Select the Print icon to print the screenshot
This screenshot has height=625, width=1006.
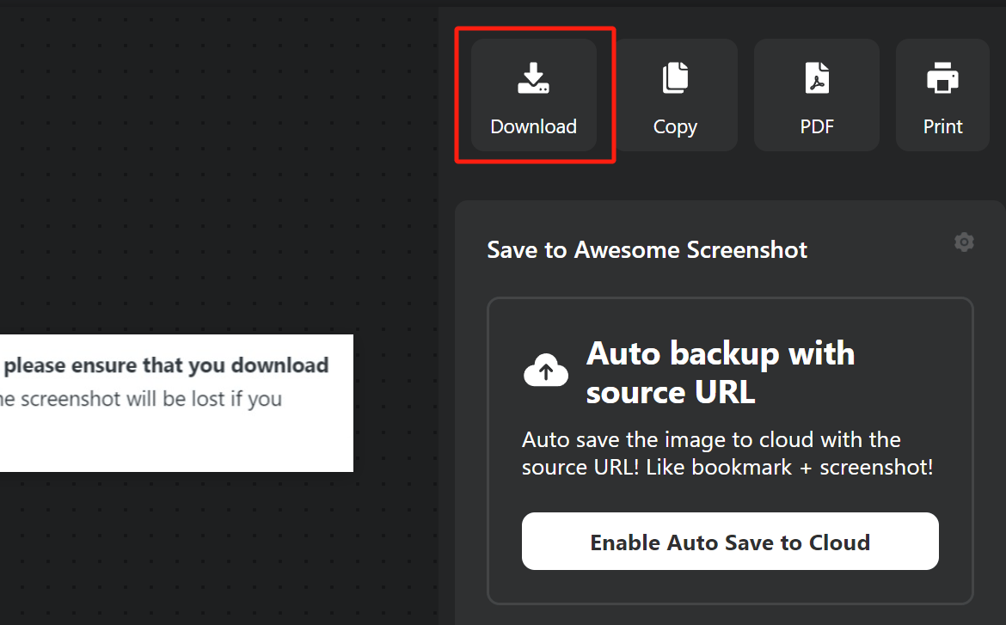click(942, 77)
